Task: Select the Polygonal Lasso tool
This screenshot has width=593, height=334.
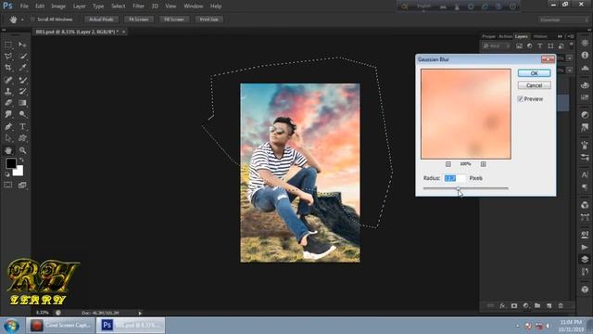Action: pos(8,57)
